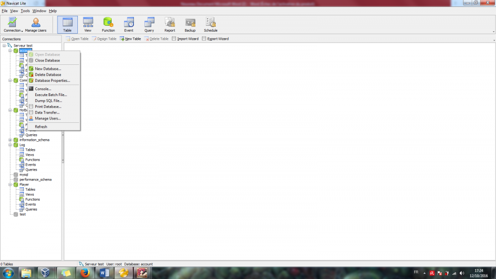Open the Schedule toolbar icon
This screenshot has width=496, height=279.
click(x=210, y=25)
